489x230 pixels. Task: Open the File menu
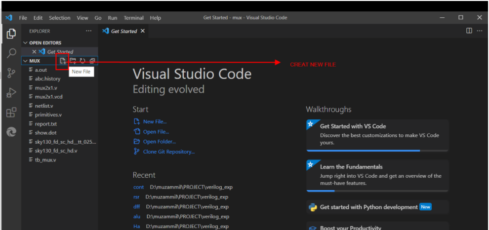click(x=23, y=18)
